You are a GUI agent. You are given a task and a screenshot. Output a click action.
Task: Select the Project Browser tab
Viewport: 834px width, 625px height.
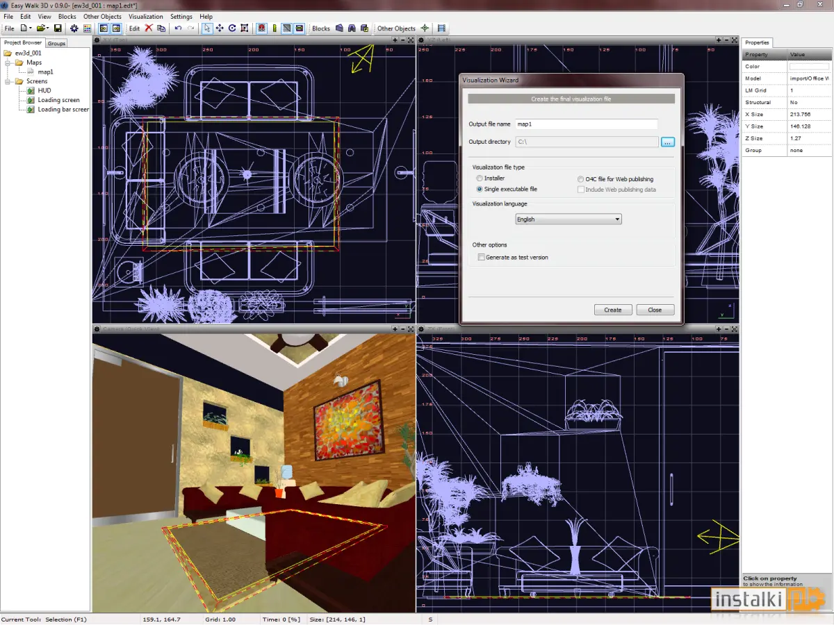coord(23,42)
